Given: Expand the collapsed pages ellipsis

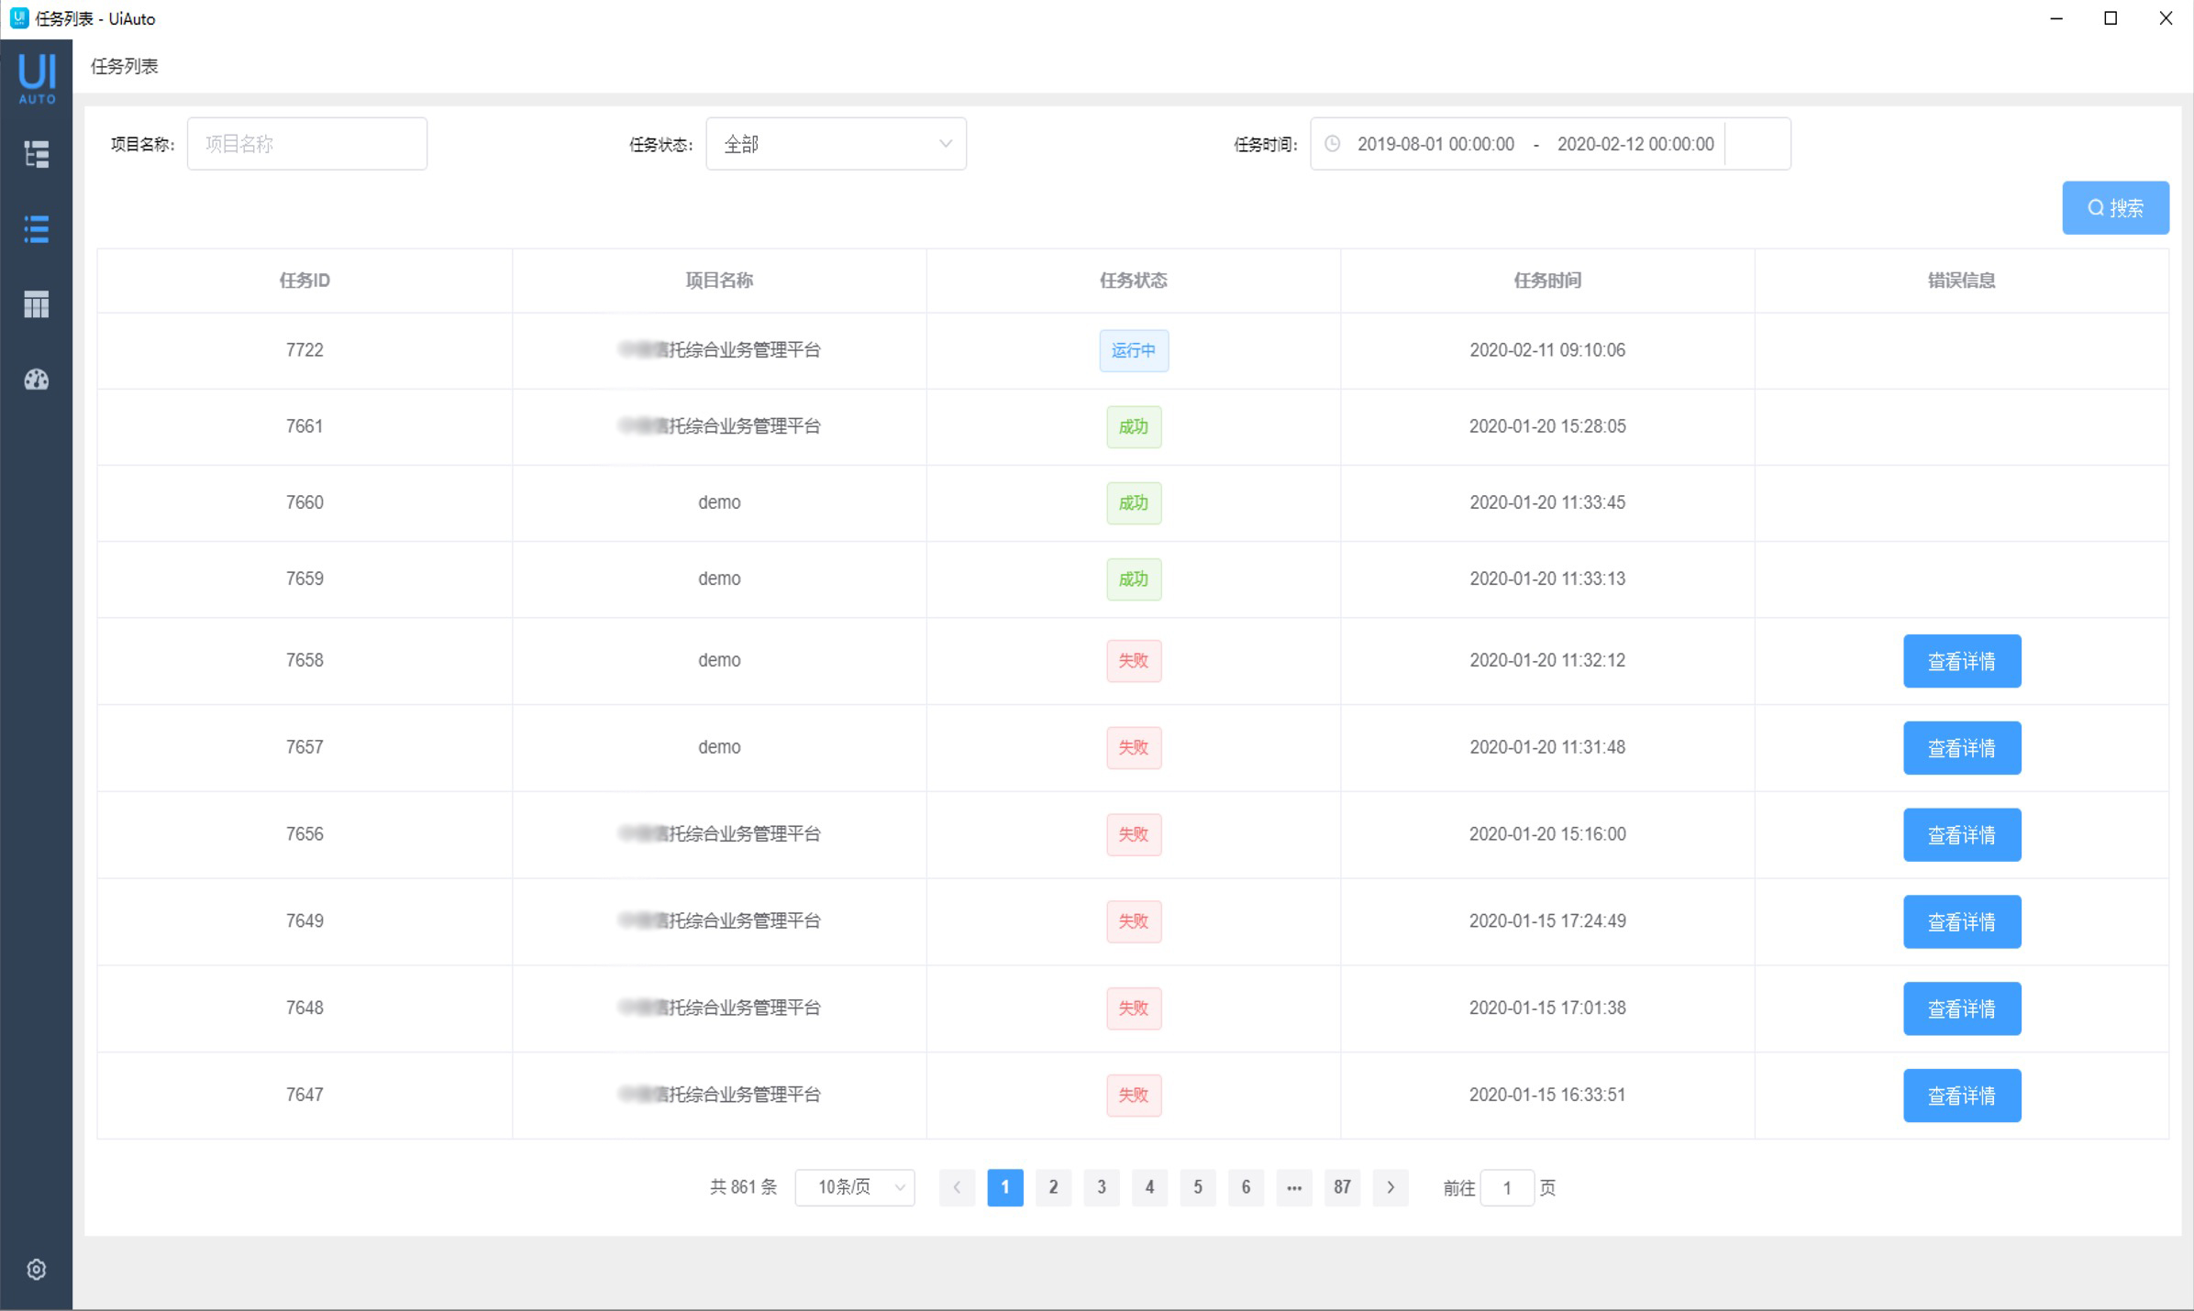Looking at the screenshot, I should coord(1293,1187).
